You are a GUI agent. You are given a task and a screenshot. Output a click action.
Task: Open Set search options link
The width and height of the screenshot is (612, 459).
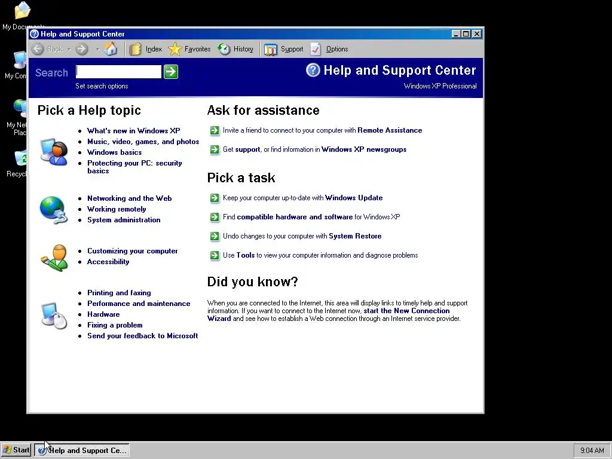pos(102,86)
